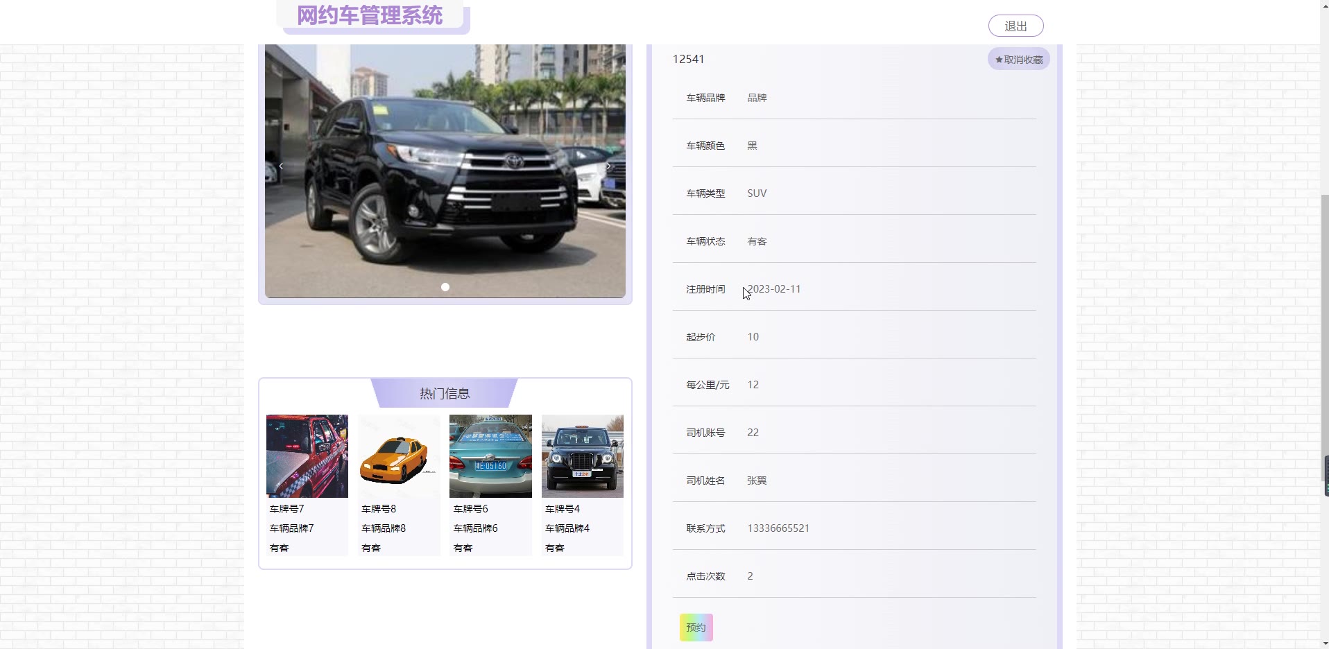Select the carousel indicator dot

[445, 287]
